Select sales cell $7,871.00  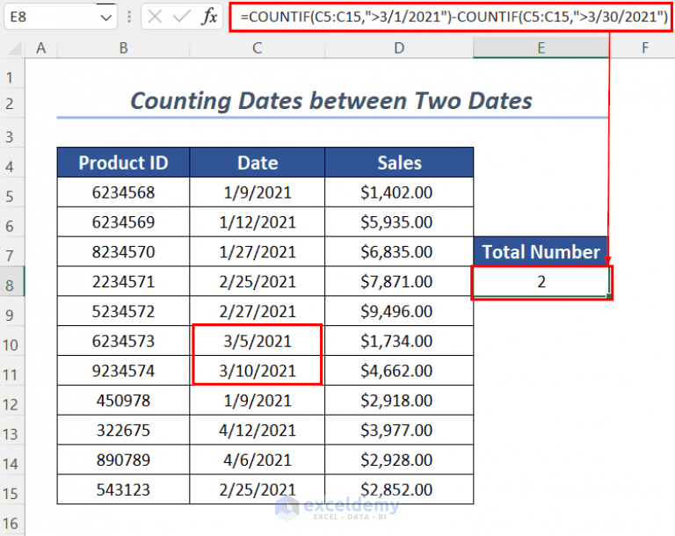tap(399, 281)
